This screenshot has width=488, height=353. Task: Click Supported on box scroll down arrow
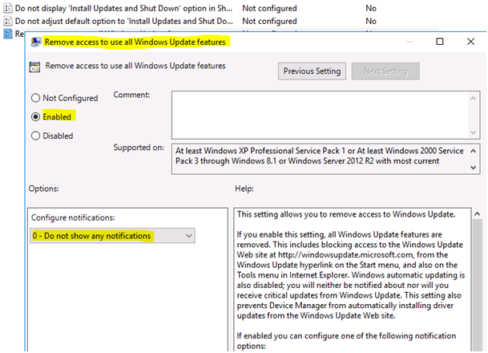point(473,168)
